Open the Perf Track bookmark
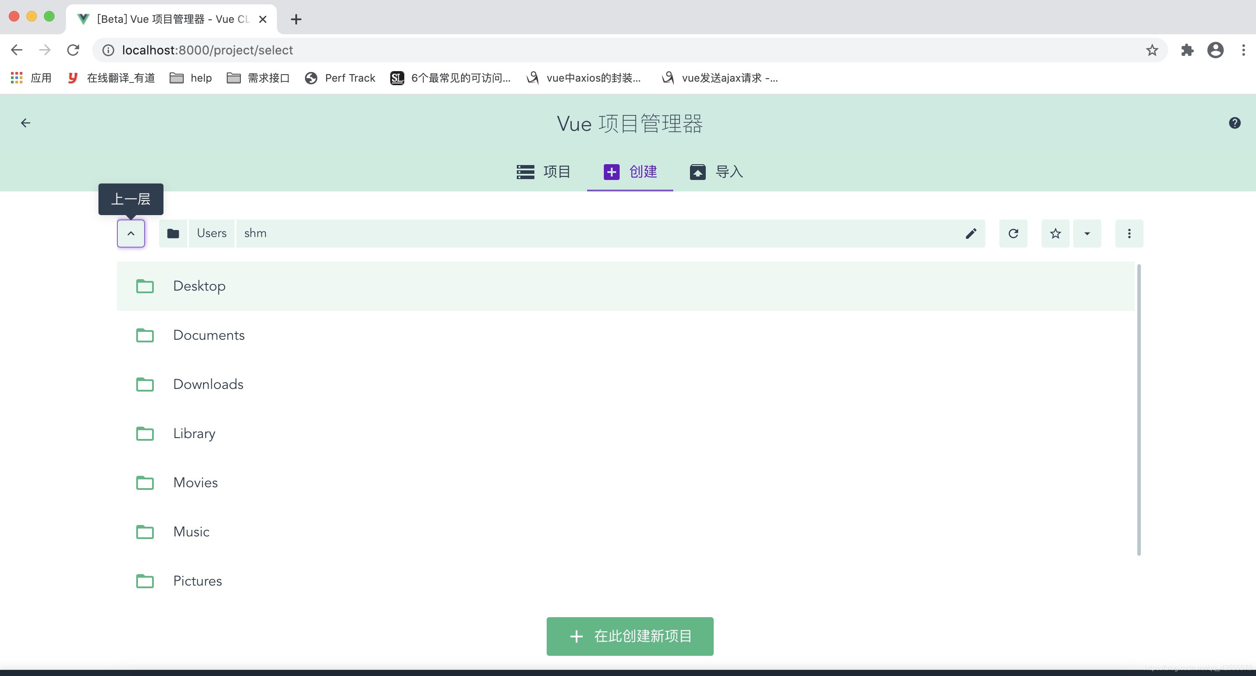This screenshot has height=676, width=1256. tap(340, 78)
